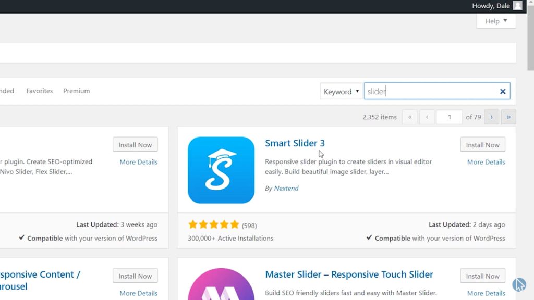Switch to the Favorites tab

tap(40, 91)
